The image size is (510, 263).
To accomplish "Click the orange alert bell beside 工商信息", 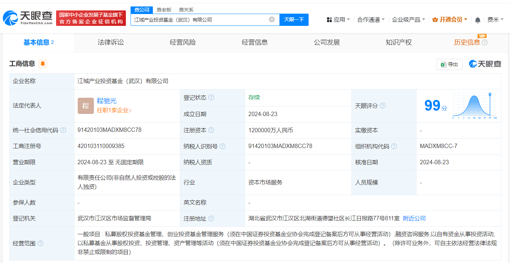I will pos(43,64).
